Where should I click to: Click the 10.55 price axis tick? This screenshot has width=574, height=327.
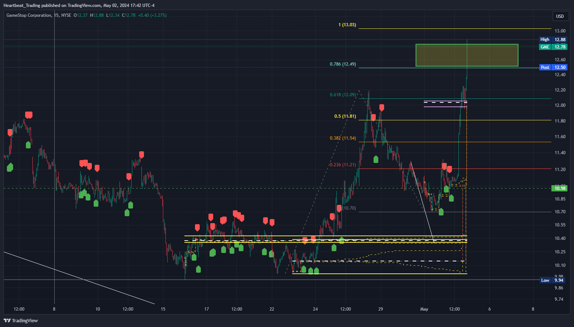(560, 225)
